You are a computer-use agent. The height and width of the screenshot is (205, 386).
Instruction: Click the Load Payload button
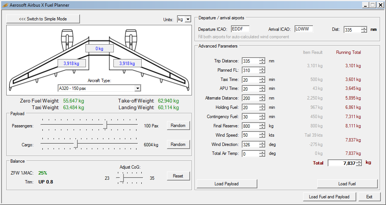(227, 183)
